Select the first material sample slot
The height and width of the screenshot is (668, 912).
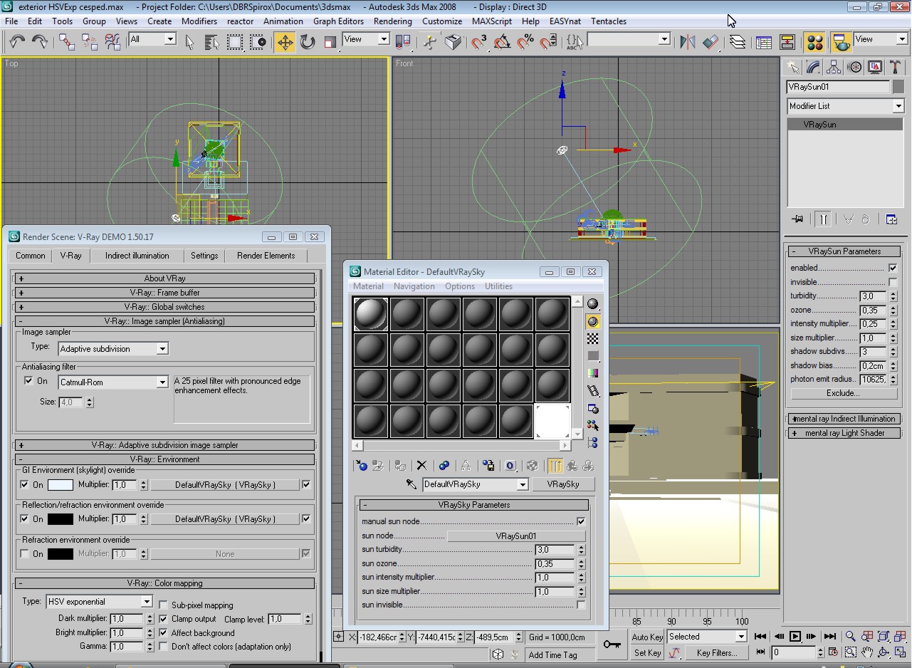click(x=371, y=314)
